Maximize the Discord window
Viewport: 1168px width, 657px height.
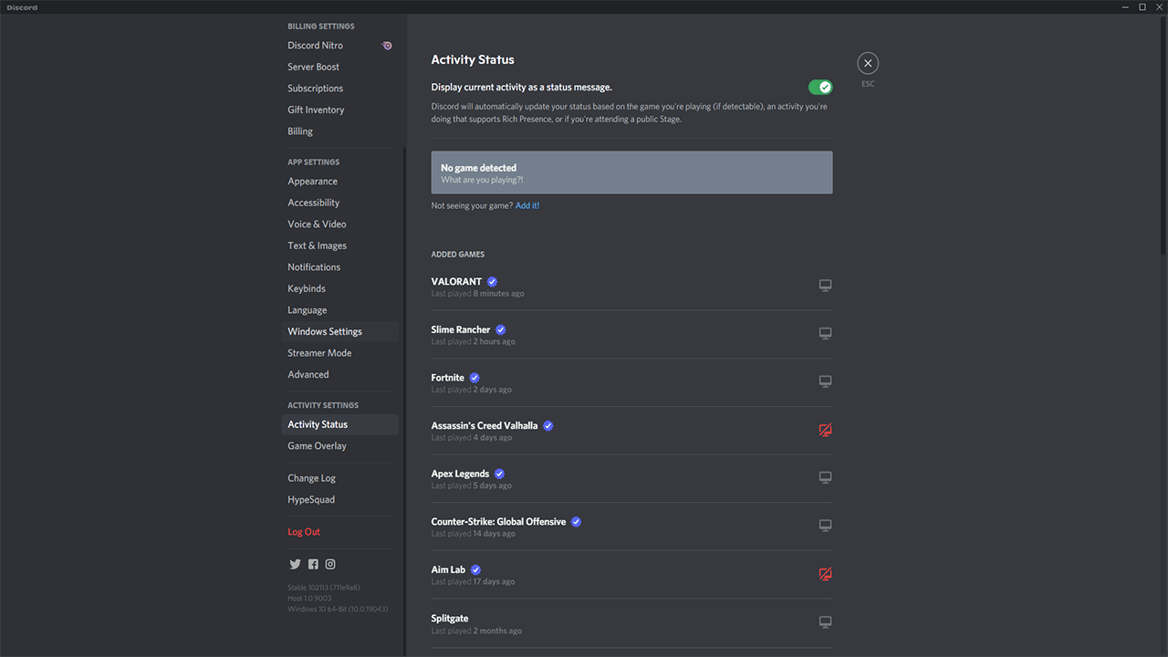(1142, 6)
